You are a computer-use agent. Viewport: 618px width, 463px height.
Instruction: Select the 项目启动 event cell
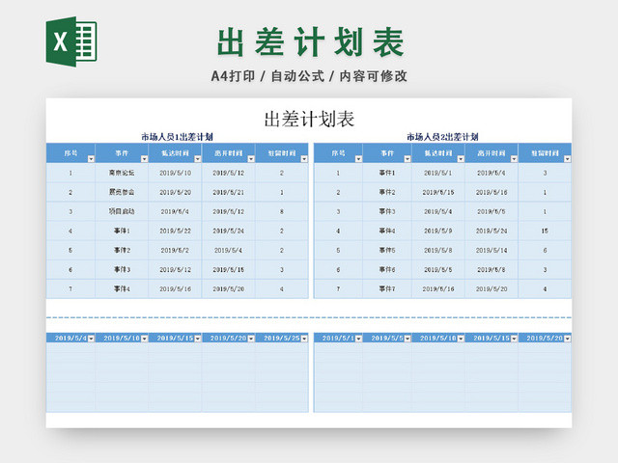[122, 211]
